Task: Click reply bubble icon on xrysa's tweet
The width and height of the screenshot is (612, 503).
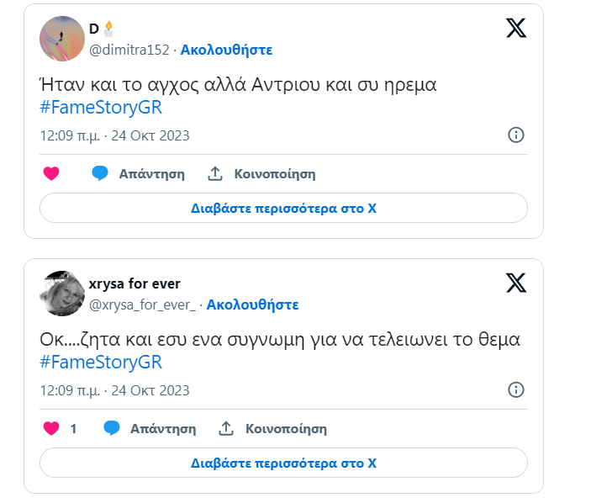Action: coord(112,428)
